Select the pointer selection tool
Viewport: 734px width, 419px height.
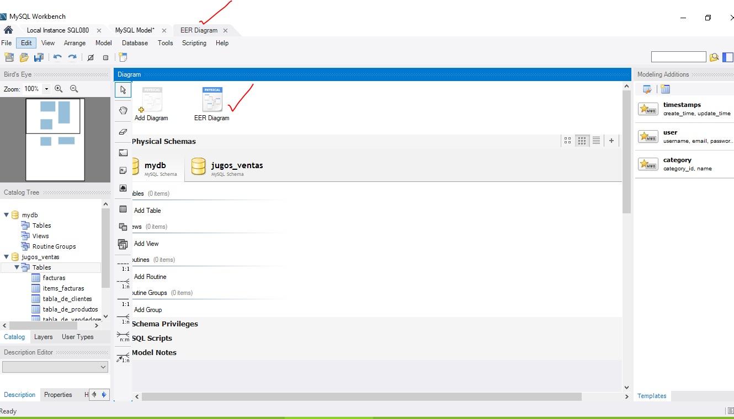pyautogui.click(x=123, y=89)
